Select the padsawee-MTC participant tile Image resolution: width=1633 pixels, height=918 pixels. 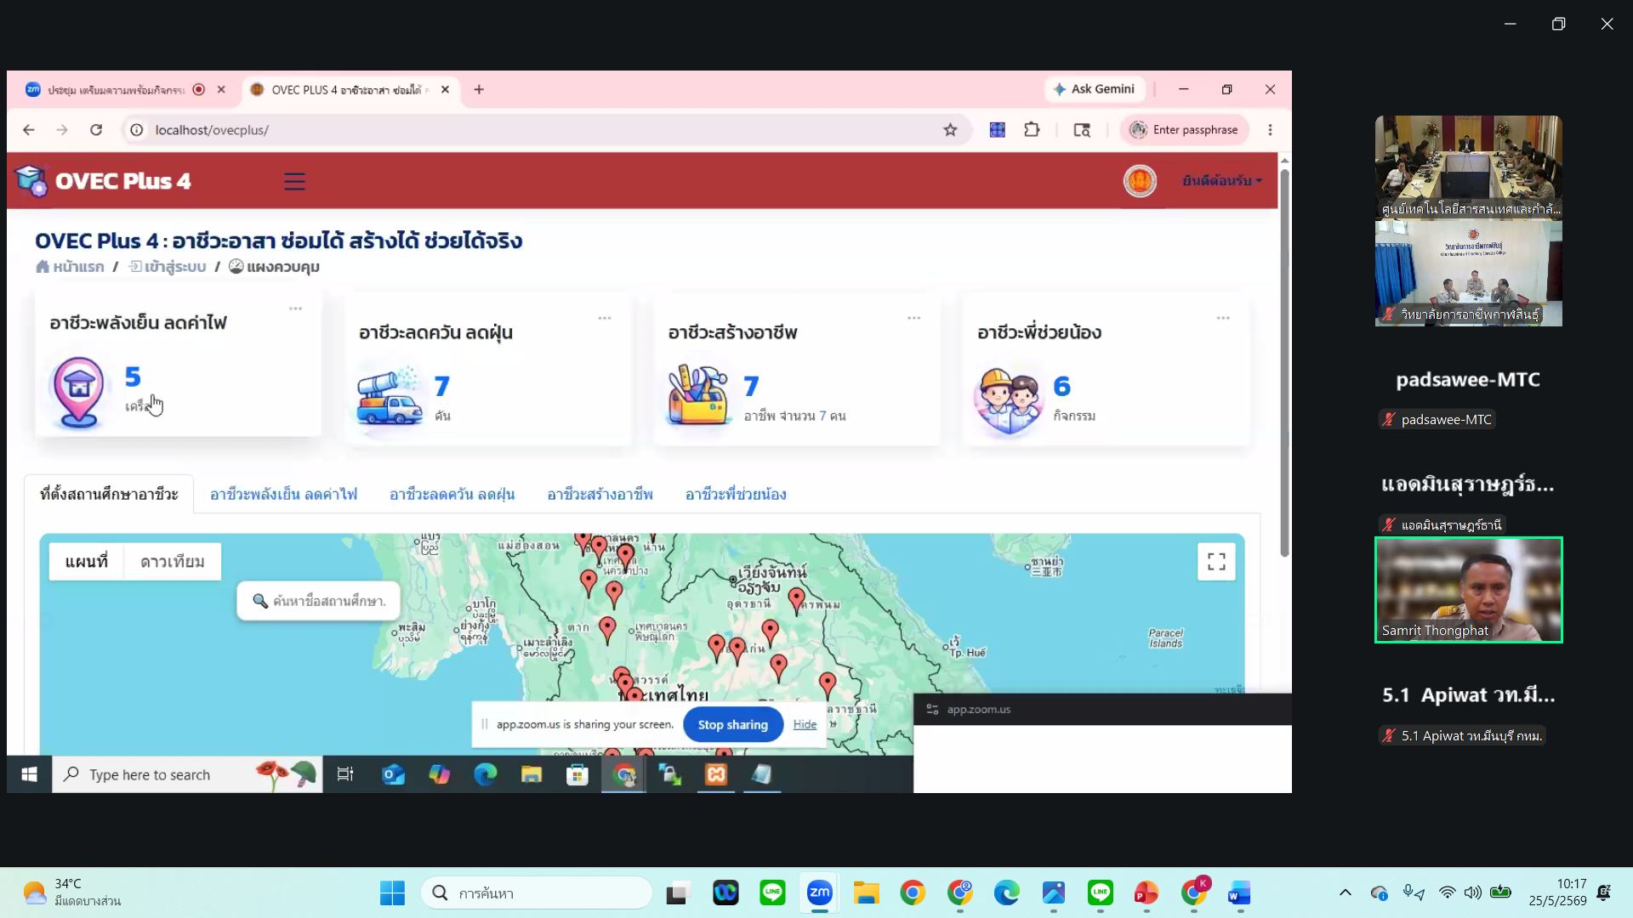coord(1469,379)
